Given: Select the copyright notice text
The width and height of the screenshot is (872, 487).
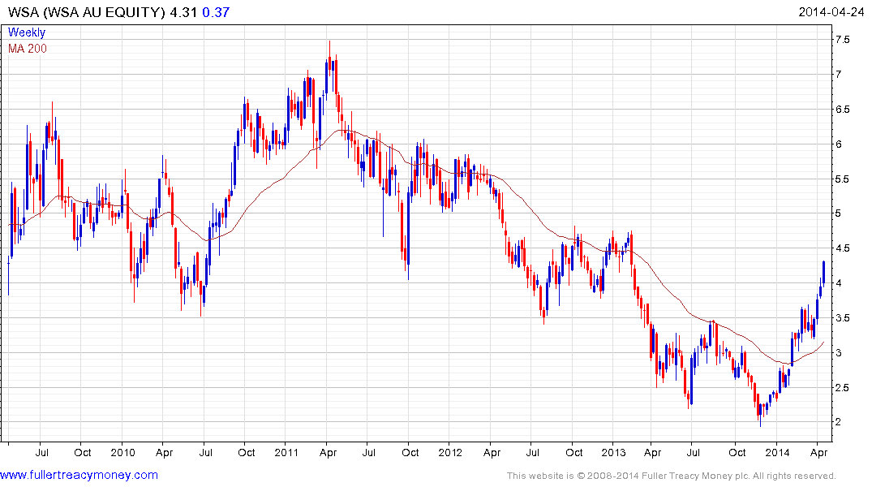Looking at the screenshot, I should click(x=672, y=476).
